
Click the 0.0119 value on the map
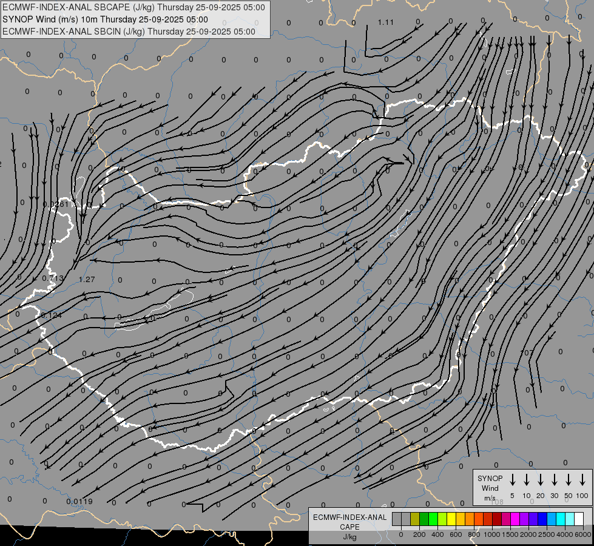pos(79,501)
